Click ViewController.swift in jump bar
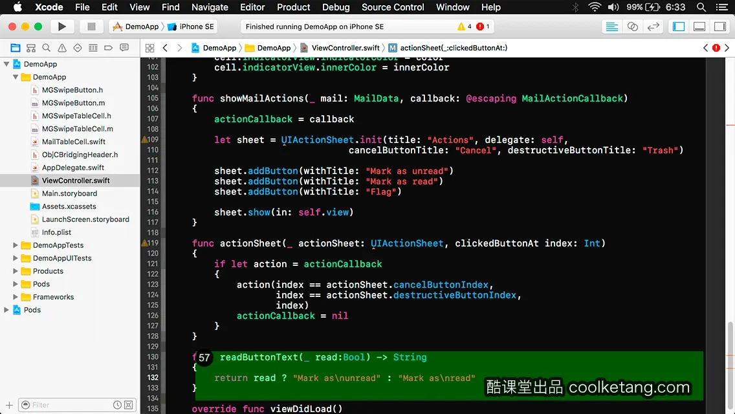 pos(340,48)
